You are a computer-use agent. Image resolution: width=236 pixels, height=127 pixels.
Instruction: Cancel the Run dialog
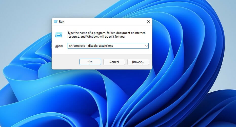coord(114,62)
